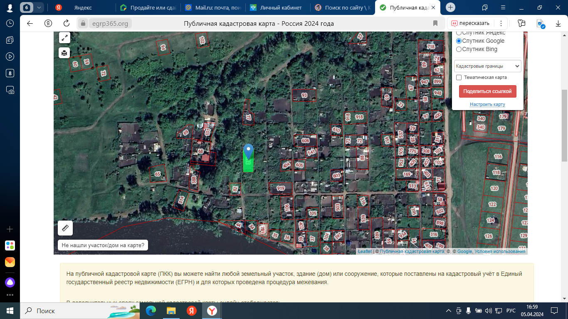Open the Кадастровые границы dropdown

[x=487, y=66]
